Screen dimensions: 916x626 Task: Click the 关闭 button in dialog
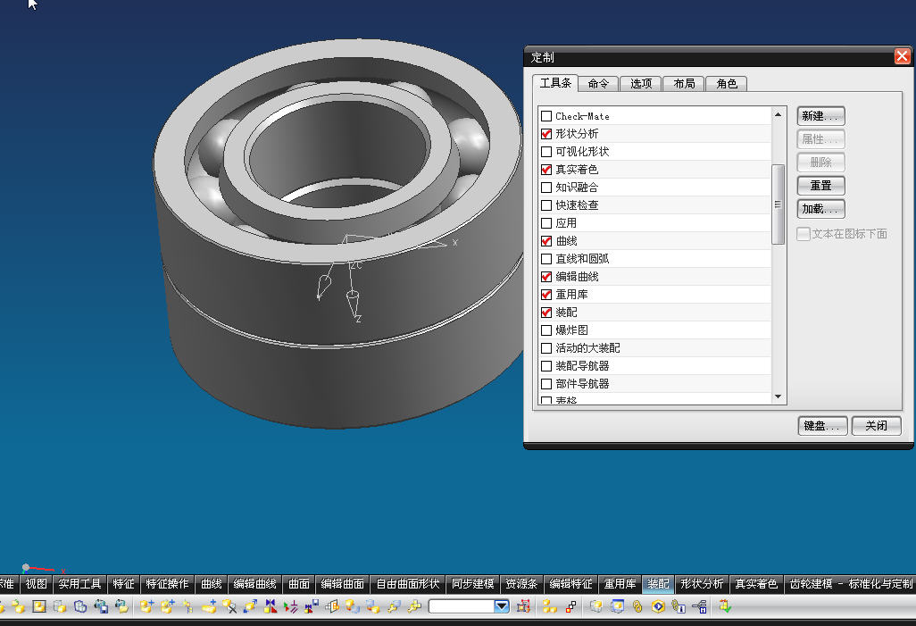tap(877, 425)
